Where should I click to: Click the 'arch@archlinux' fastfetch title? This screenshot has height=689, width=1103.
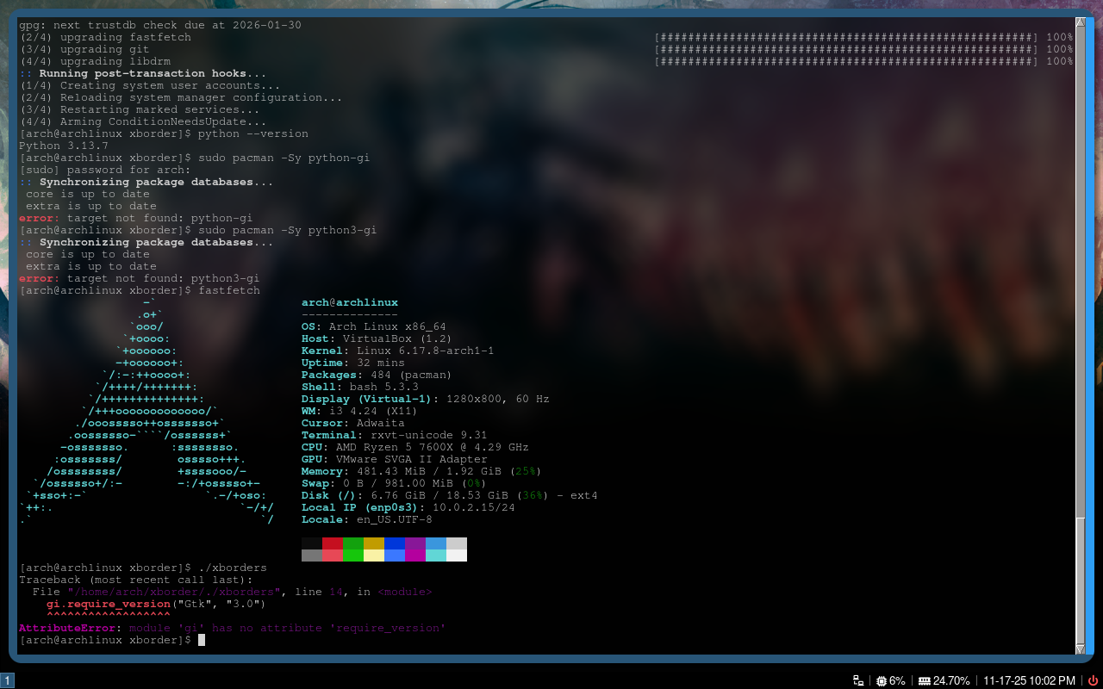tap(350, 302)
